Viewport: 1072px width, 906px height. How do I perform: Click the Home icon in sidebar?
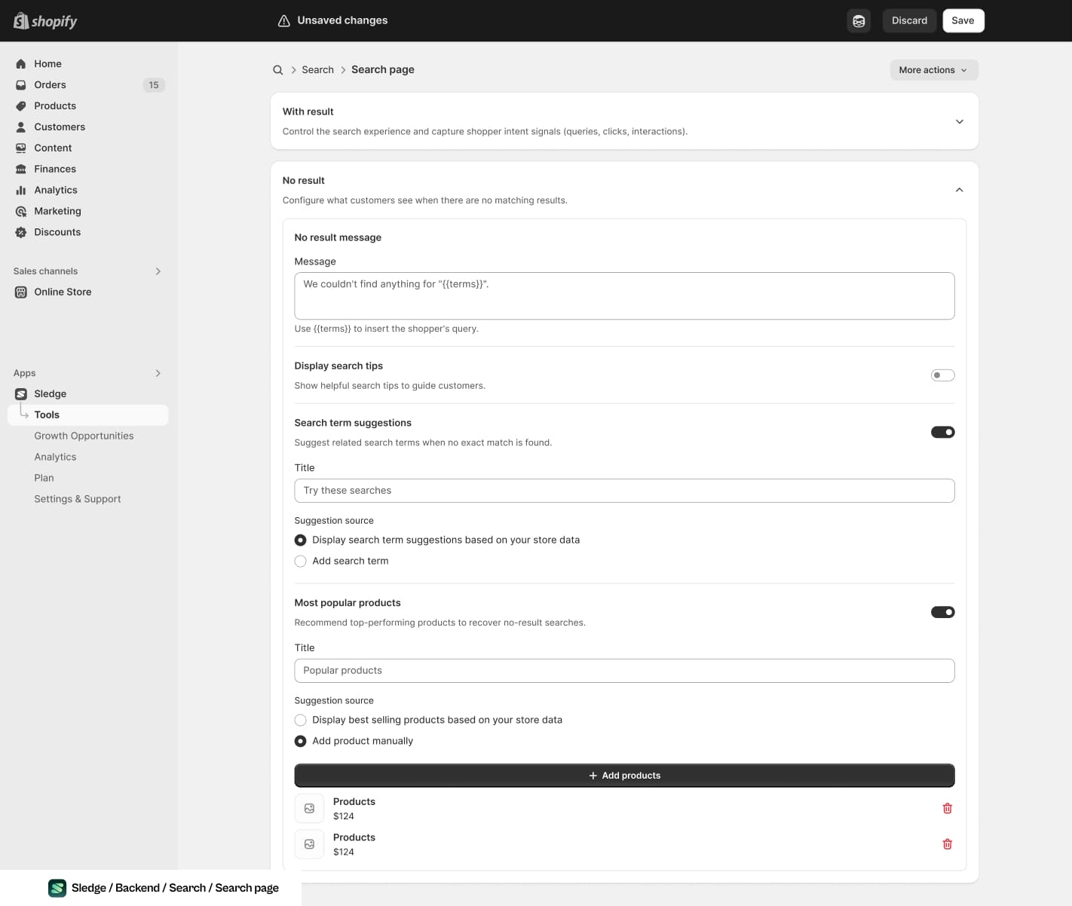tap(21, 64)
